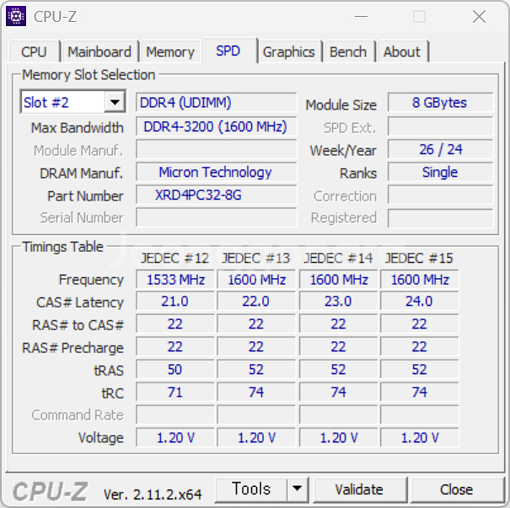Click the 23.0 CAS latency cell

point(339,302)
